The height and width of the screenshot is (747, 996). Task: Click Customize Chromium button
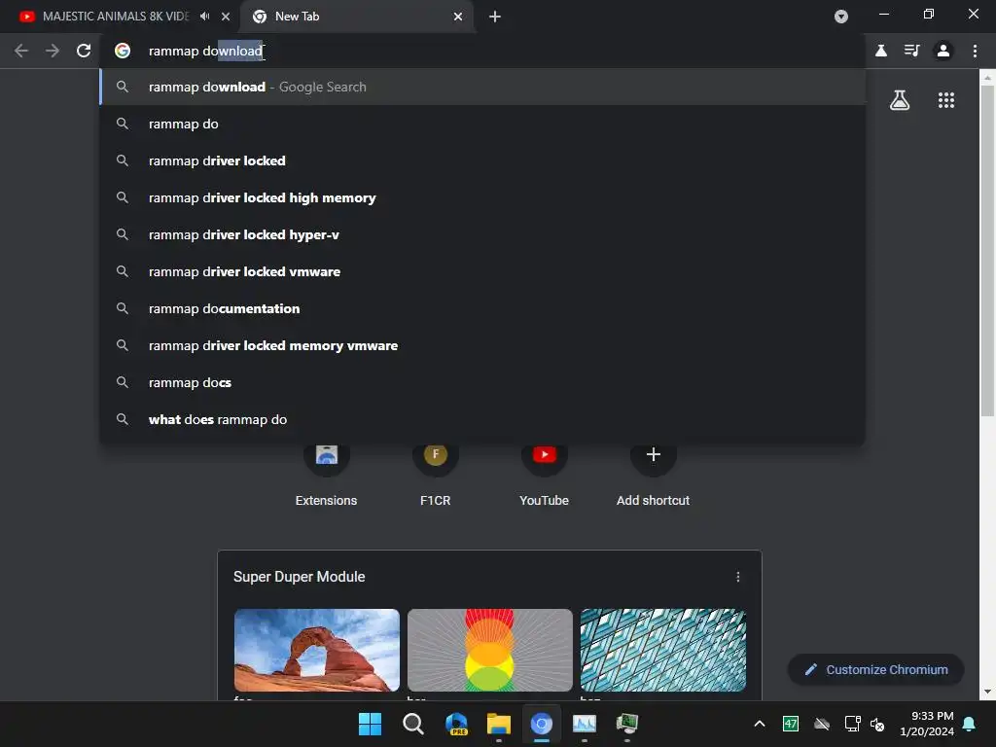coord(876,669)
